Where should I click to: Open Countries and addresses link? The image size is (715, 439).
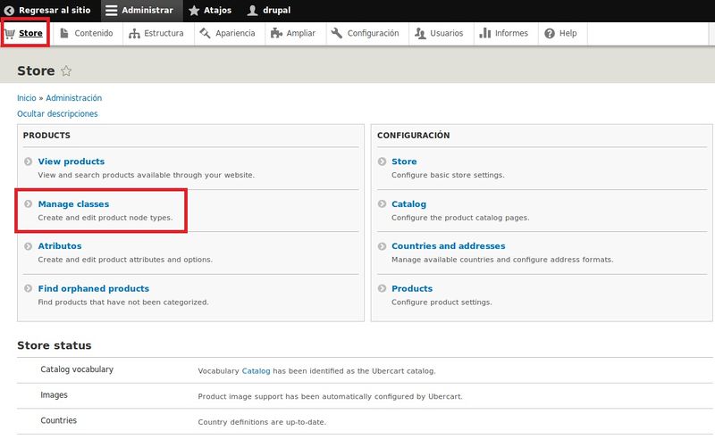pyautogui.click(x=449, y=246)
